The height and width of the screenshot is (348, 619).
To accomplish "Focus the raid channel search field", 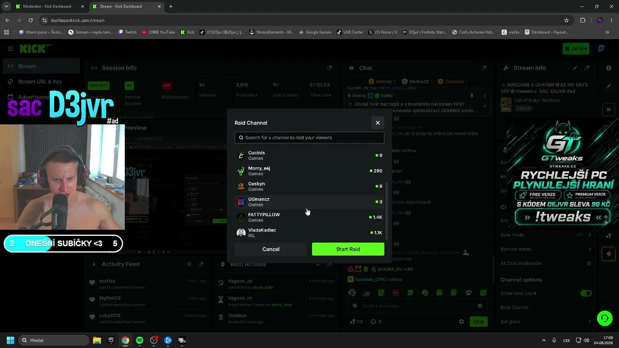I will pos(309,138).
